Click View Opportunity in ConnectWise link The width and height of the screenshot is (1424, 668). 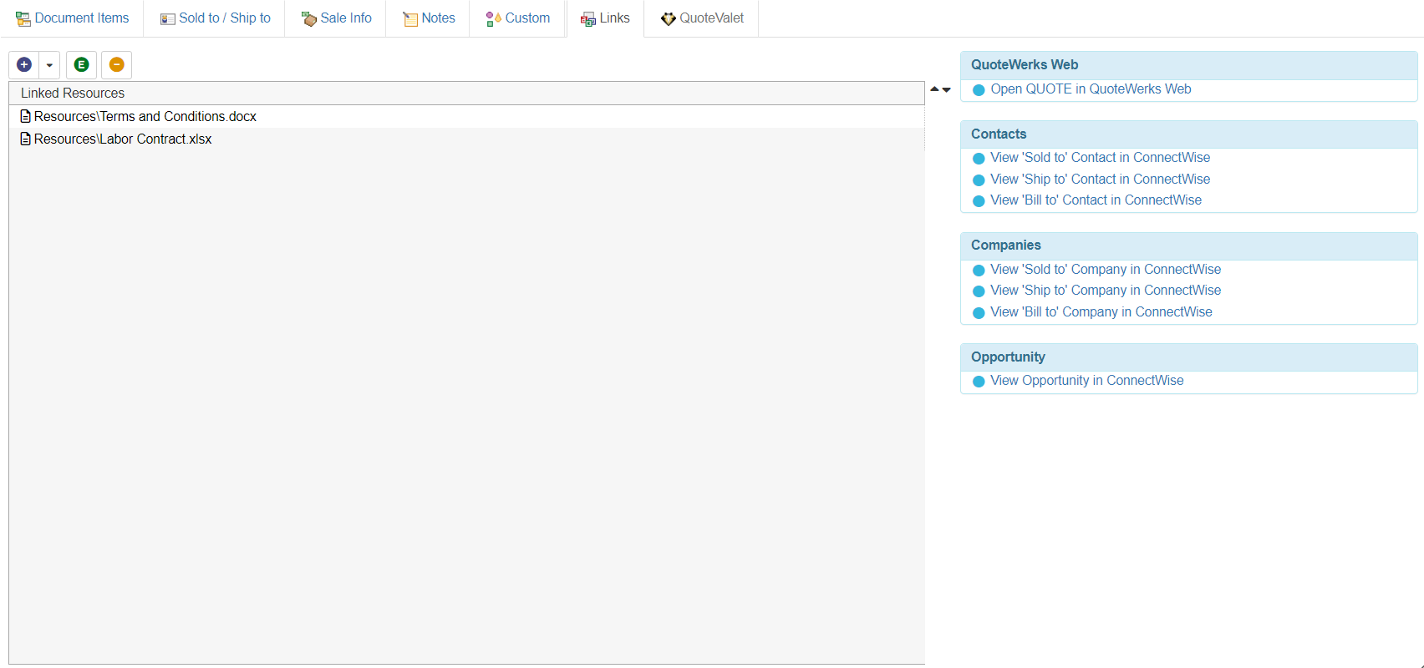(1086, 381)
